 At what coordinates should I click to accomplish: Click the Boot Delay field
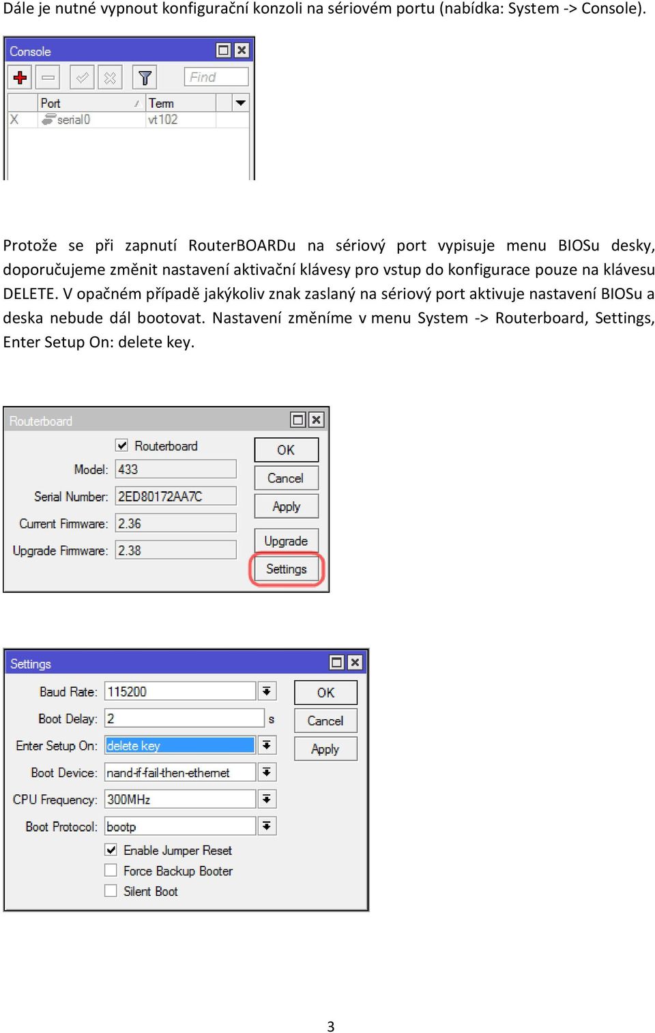point(184,718)
